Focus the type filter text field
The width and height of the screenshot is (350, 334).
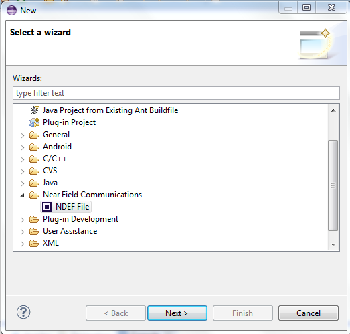pos(177,93)
